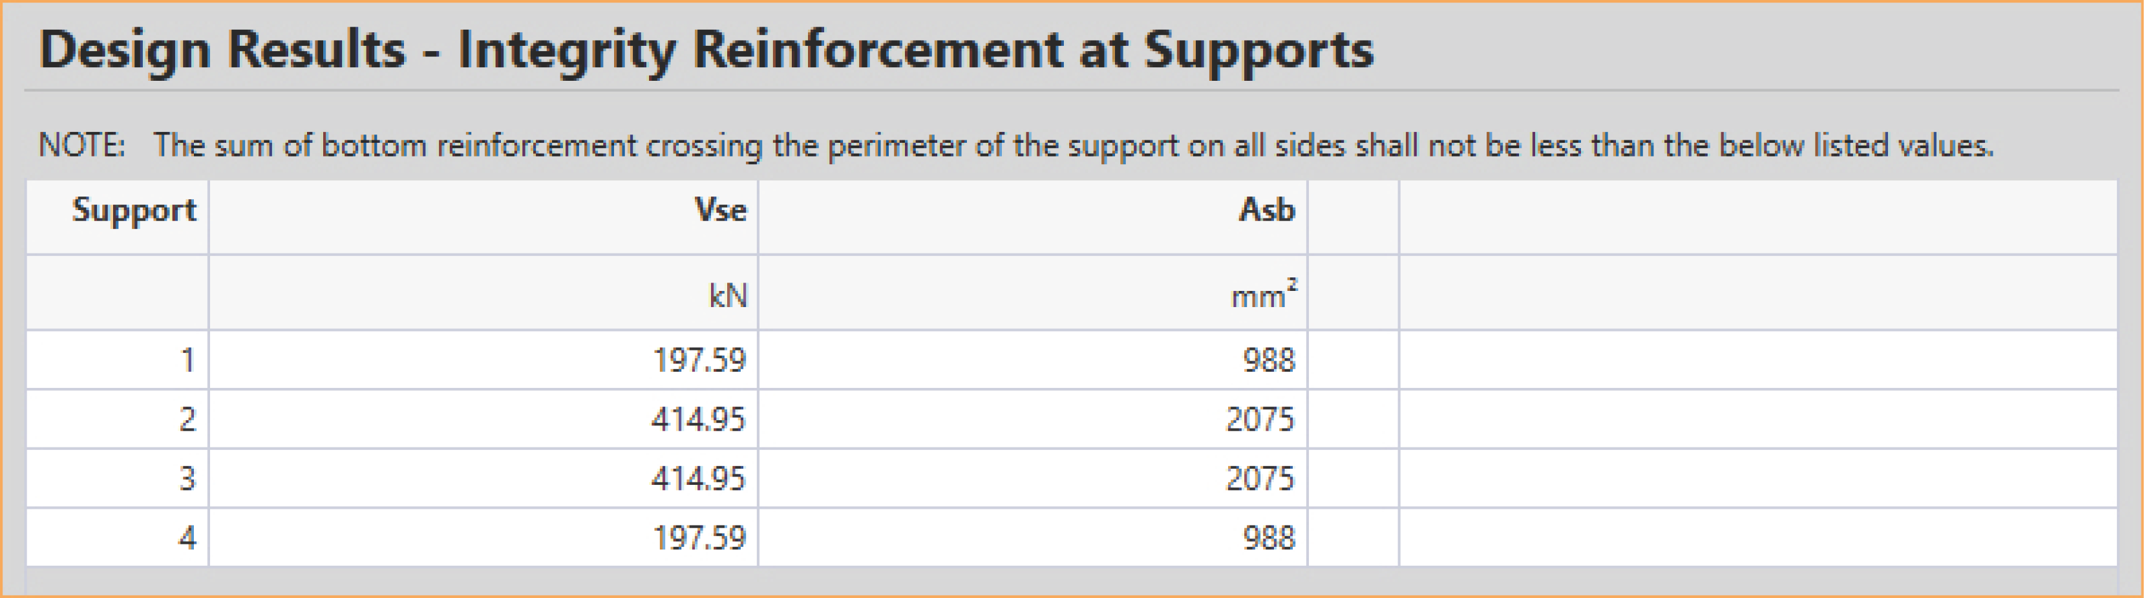Image resolution: width=2144 pixels, height=598 pixels.
Task: Click the empty header cell right of Asb
Action: click(x=1353, y=217)
